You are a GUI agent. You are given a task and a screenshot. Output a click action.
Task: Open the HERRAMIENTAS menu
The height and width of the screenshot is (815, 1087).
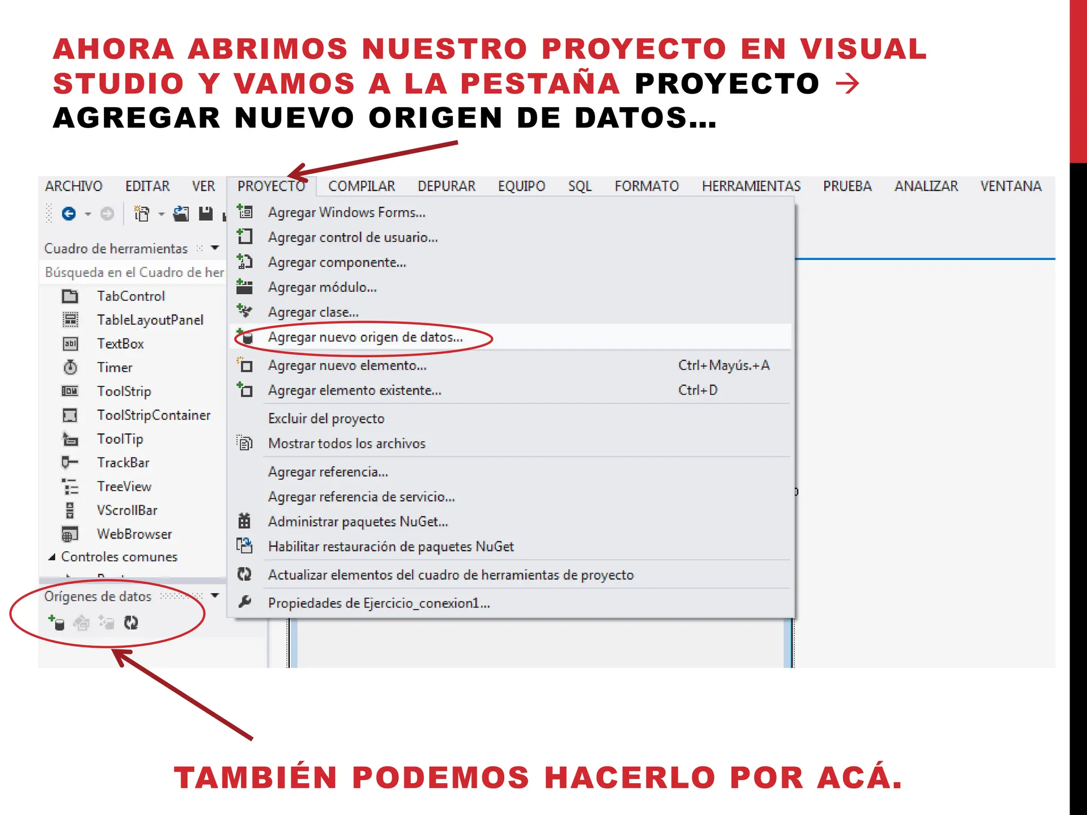pyautogui.click(x=751, y=186)
